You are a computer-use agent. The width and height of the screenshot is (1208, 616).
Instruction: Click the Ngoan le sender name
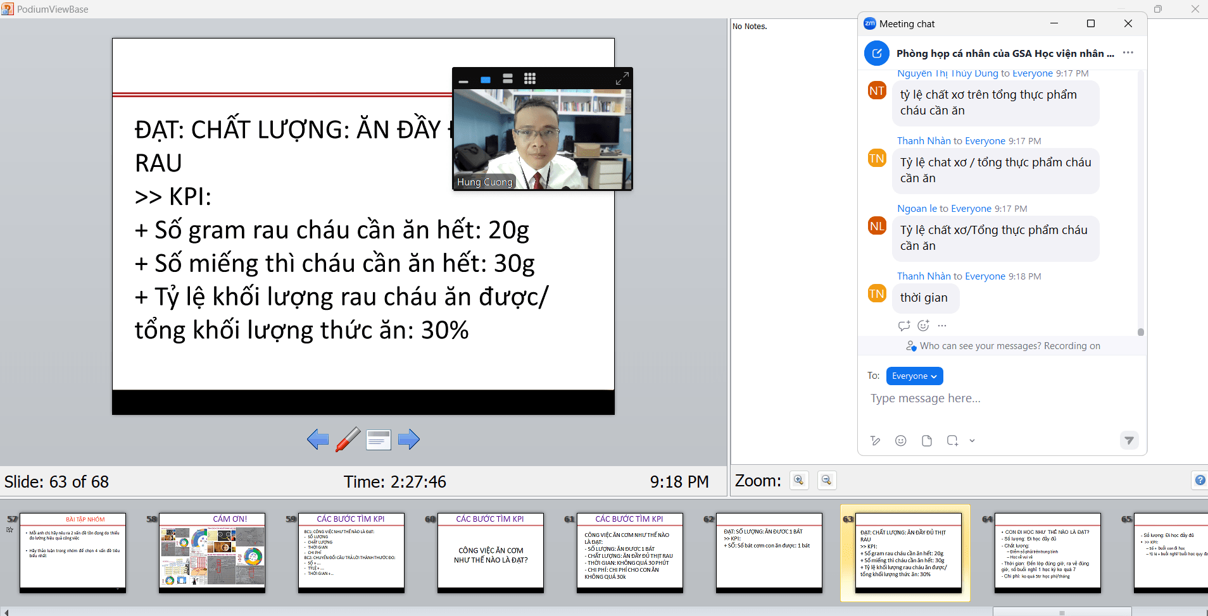click(x=917, y=209)
